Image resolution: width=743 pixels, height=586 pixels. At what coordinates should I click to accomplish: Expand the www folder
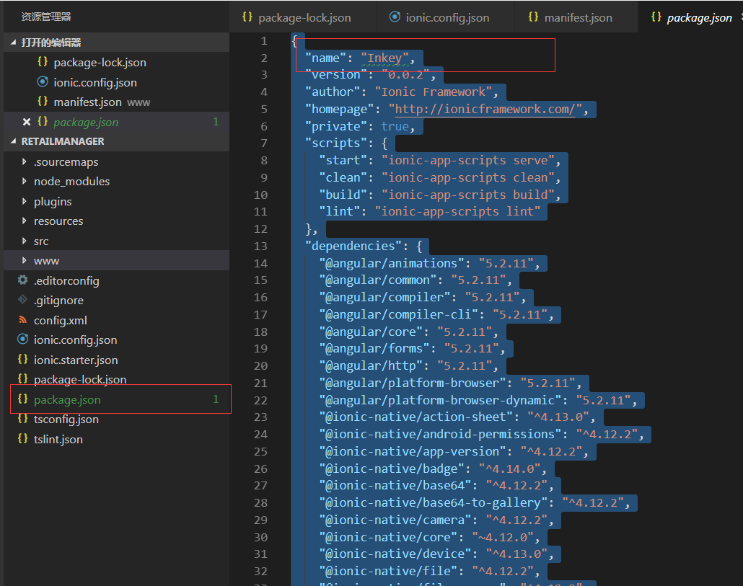pos(25,260)
